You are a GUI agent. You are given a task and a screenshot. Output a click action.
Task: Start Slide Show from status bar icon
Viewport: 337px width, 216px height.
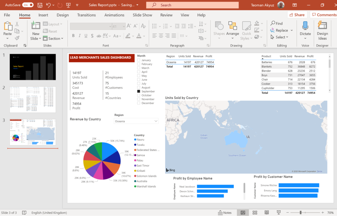(278, 213)
